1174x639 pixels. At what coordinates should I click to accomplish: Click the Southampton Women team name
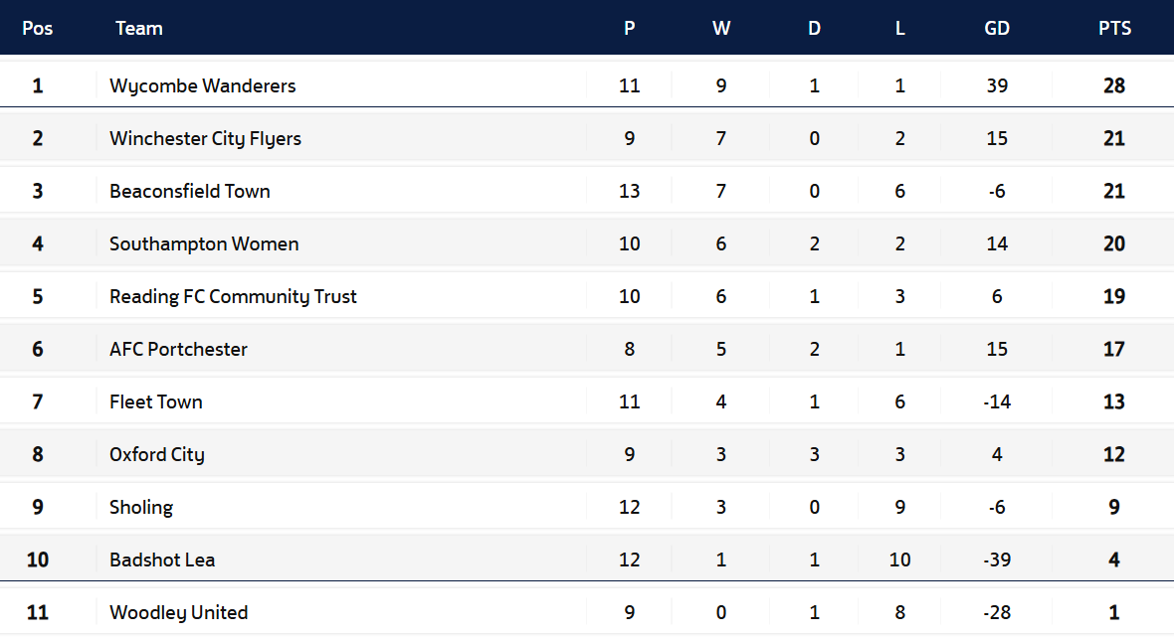[204, 243]
